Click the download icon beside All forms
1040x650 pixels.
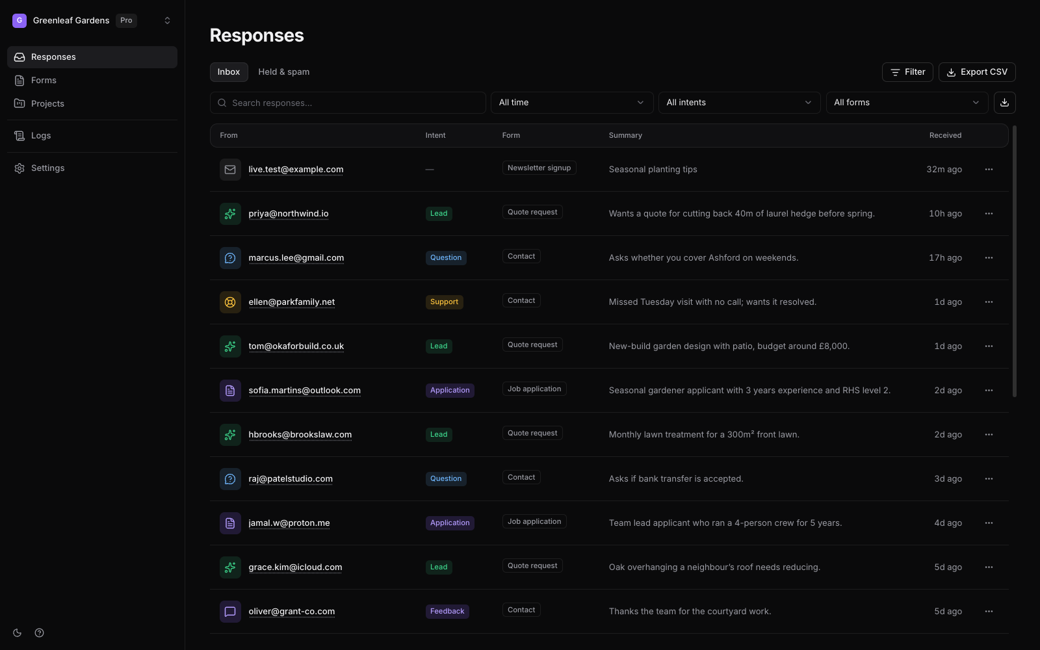pyautogui.click(x=1005, y=103)
